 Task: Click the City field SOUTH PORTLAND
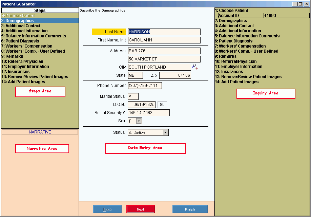point(159,67)
